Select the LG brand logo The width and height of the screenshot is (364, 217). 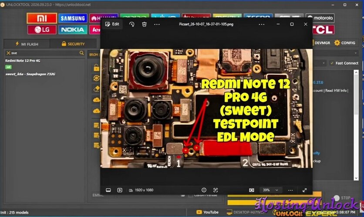42,30
